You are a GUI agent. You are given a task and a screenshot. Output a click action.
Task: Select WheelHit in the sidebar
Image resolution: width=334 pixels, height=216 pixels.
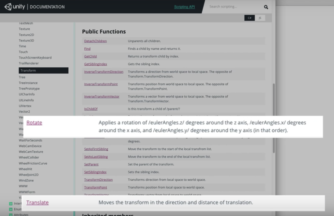click(25, 169)
